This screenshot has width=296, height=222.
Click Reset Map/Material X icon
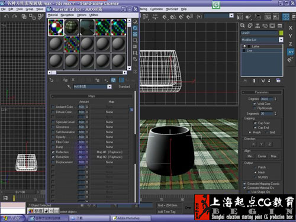pos(73,80)
